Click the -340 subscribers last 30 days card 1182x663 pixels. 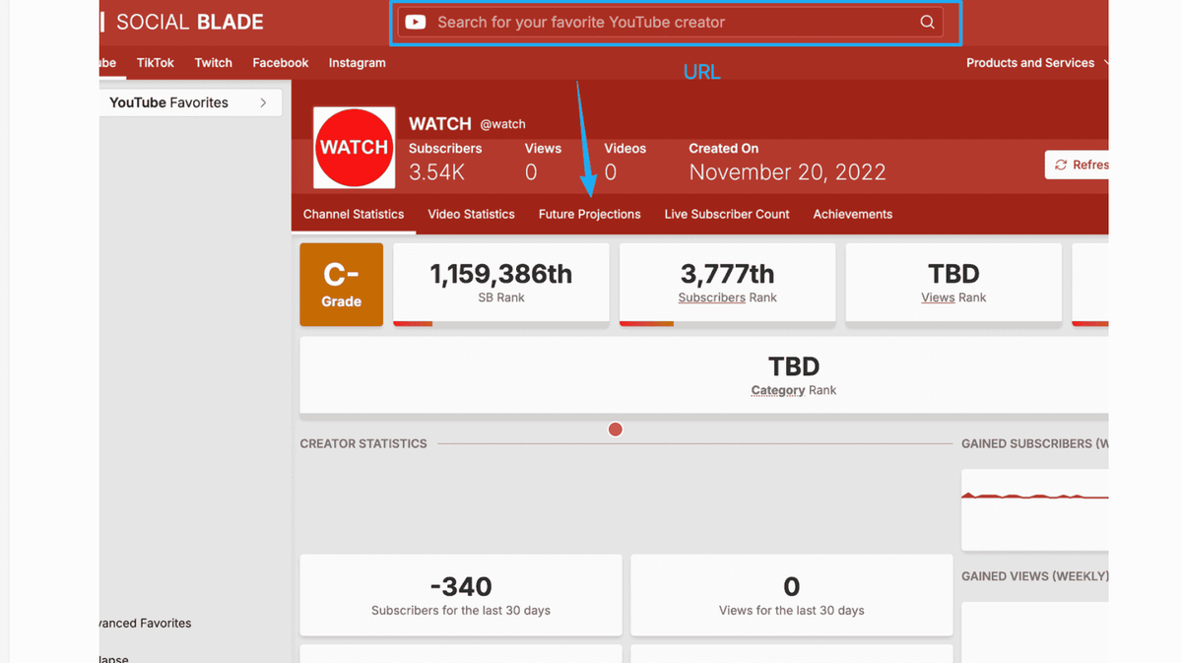pos(461,595)
